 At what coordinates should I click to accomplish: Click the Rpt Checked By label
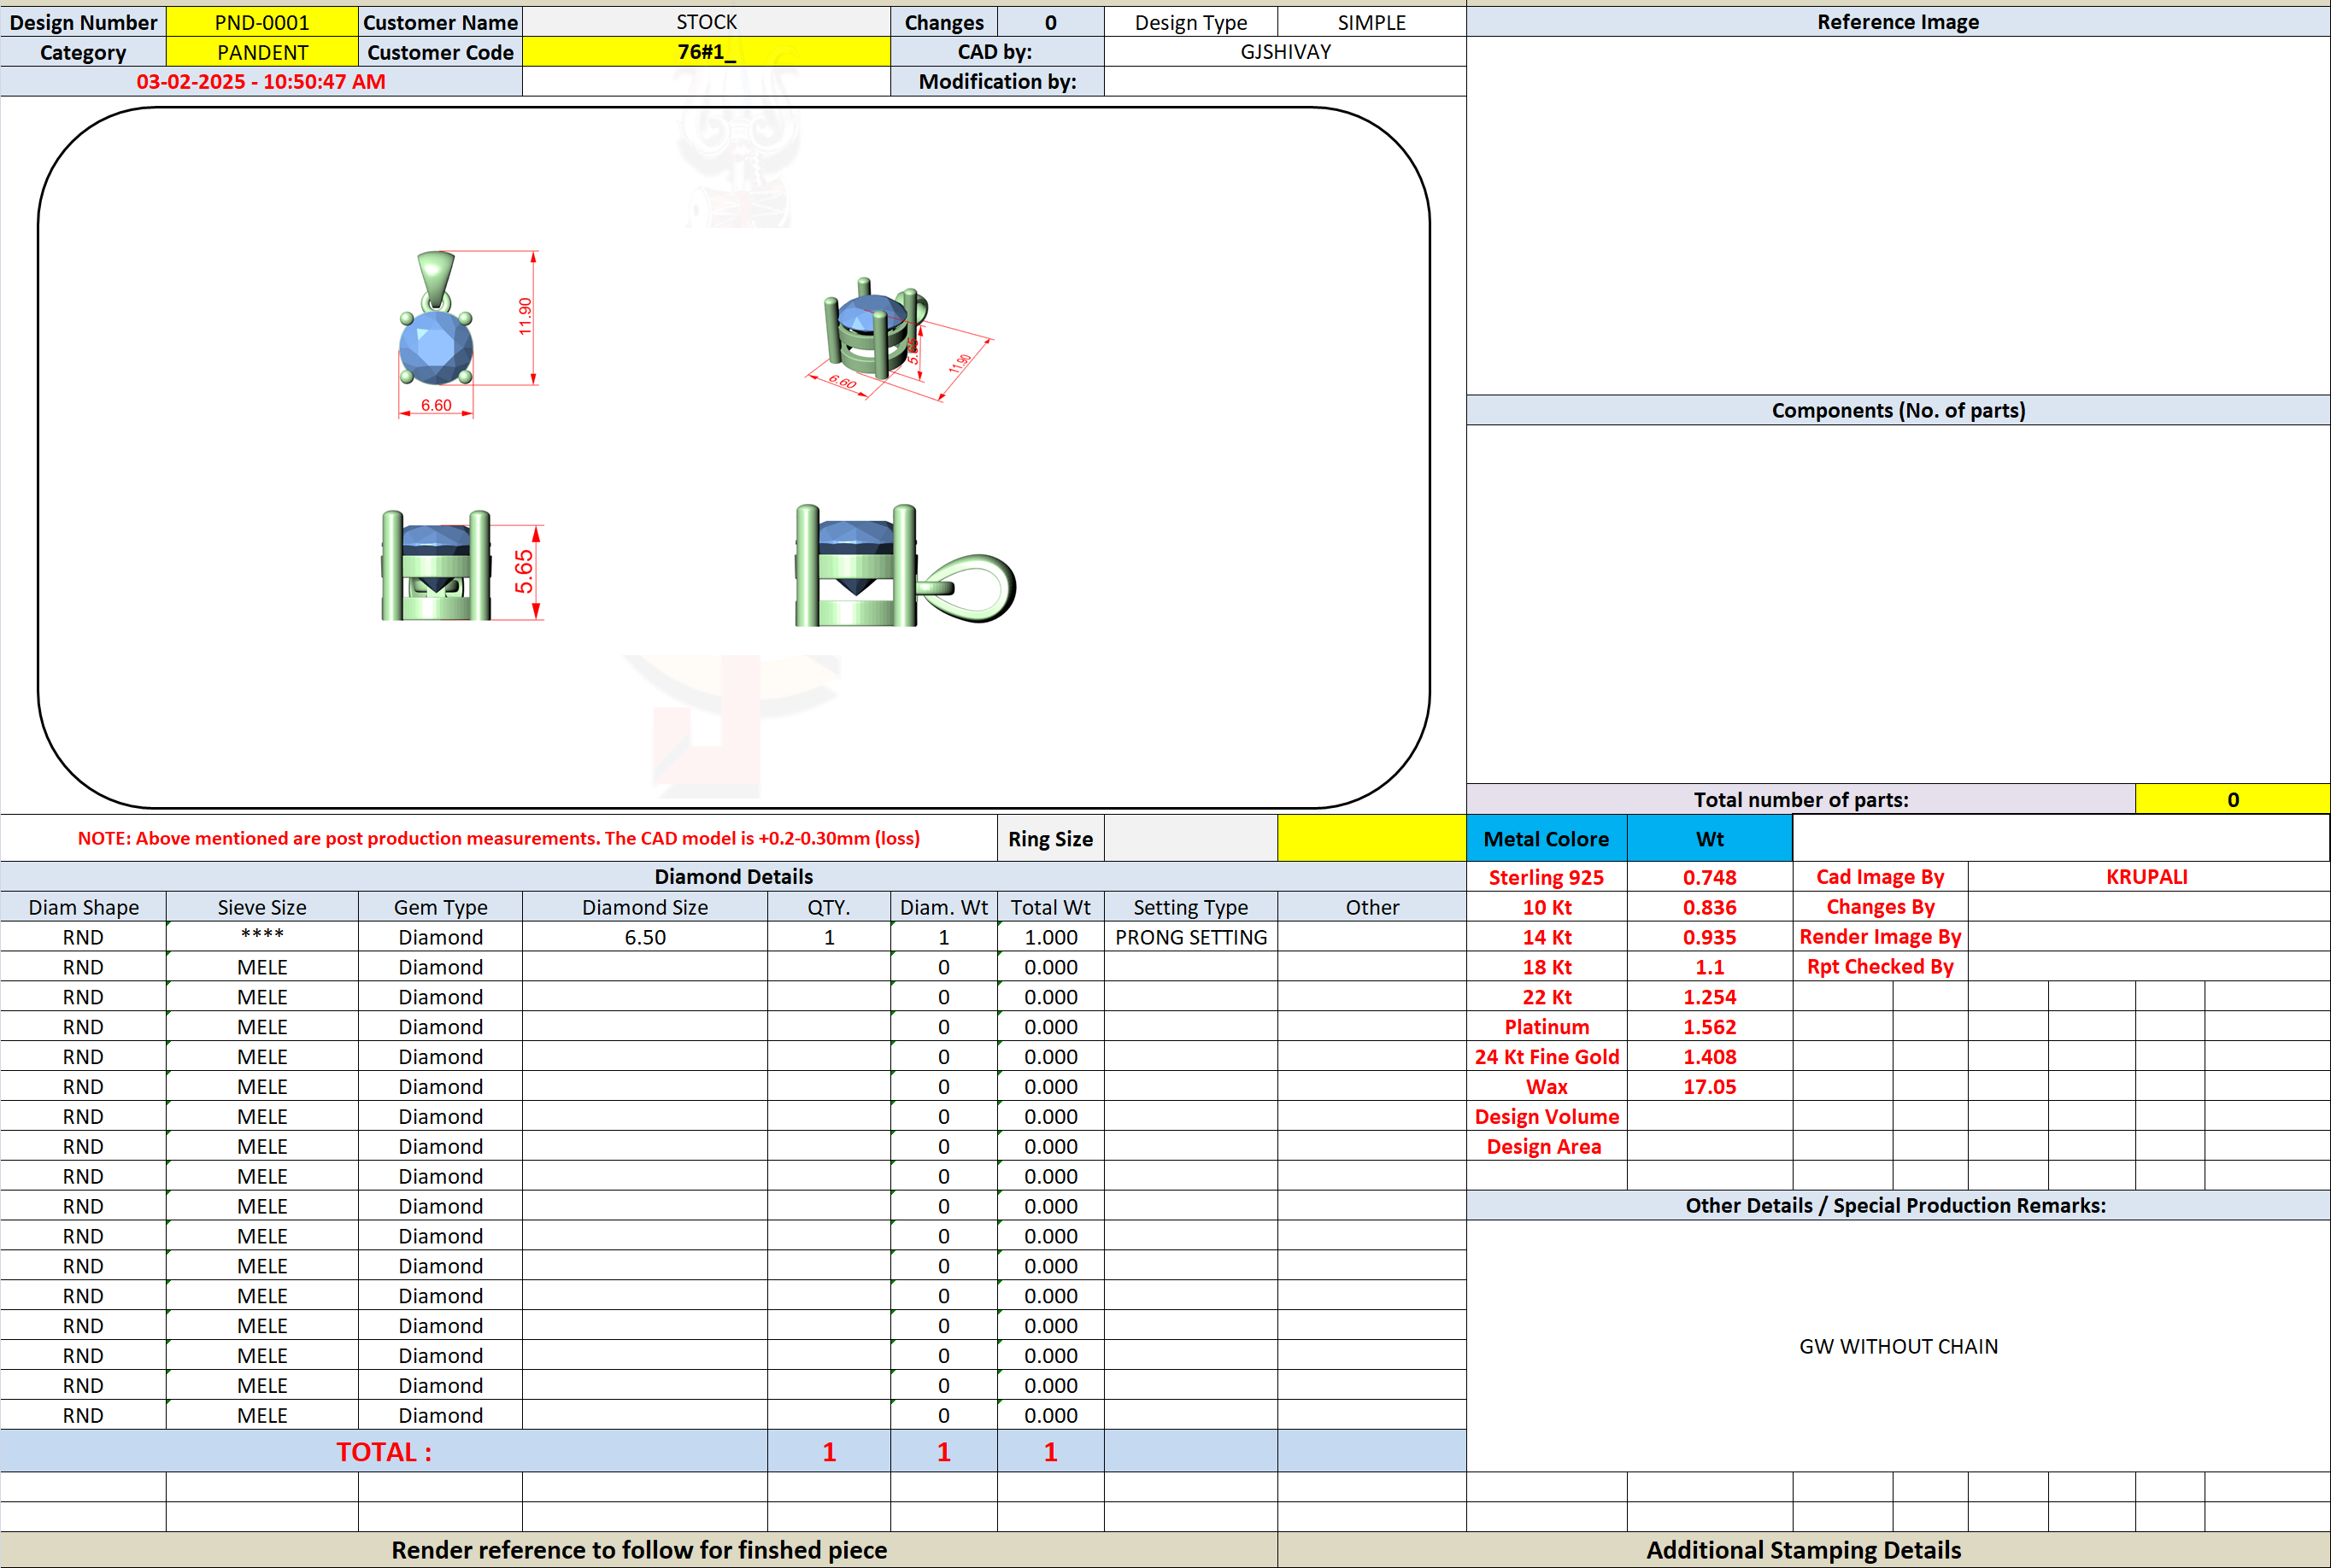point(1880,967)
